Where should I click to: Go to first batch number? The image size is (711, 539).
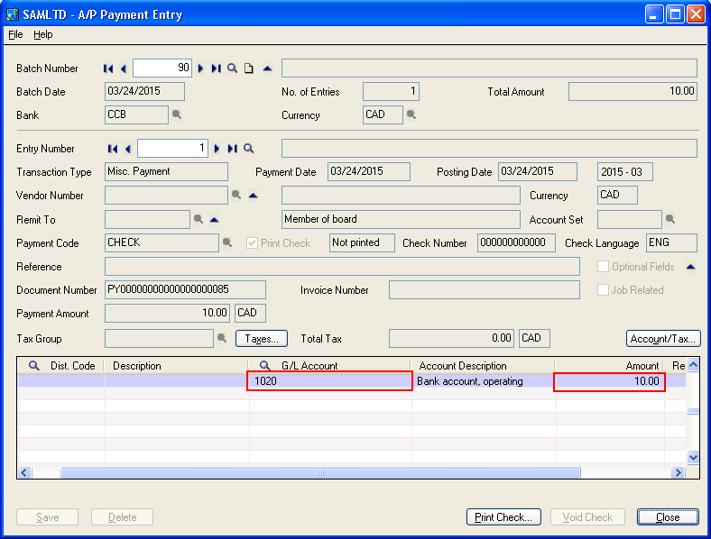click(x=108, y=69)
